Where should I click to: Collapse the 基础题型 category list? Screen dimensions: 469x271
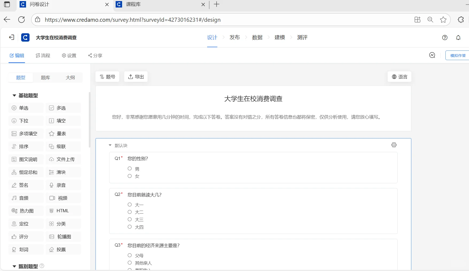14,96
